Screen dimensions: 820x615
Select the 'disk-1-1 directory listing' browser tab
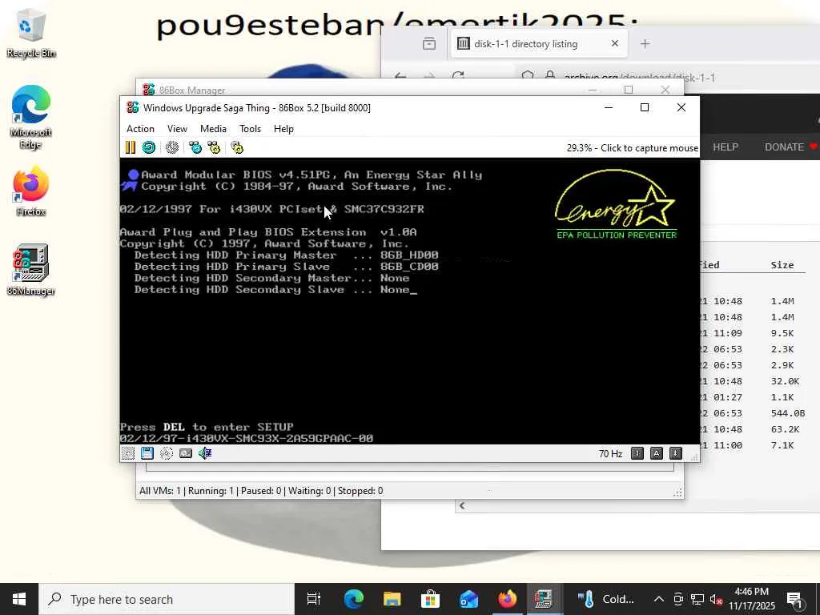(539, 44)
